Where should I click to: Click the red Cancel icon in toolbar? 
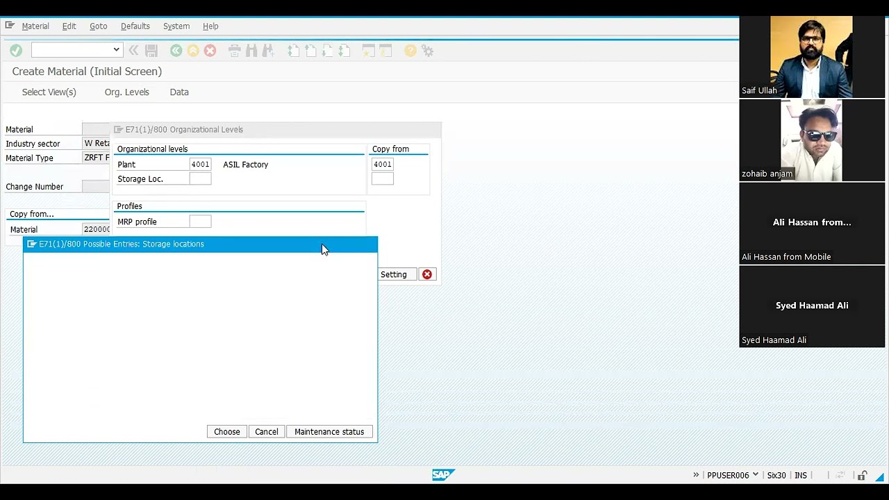(210, 51)
